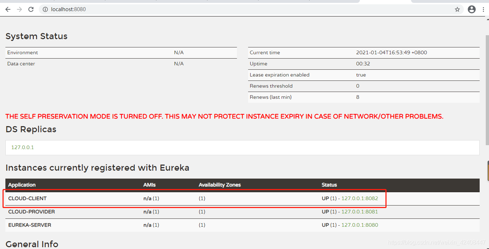Open CLOUD-PROVIDER instance link 127.0.0.1:8081
This screenshot has width=489, height=249.
[x=360, y=212]
